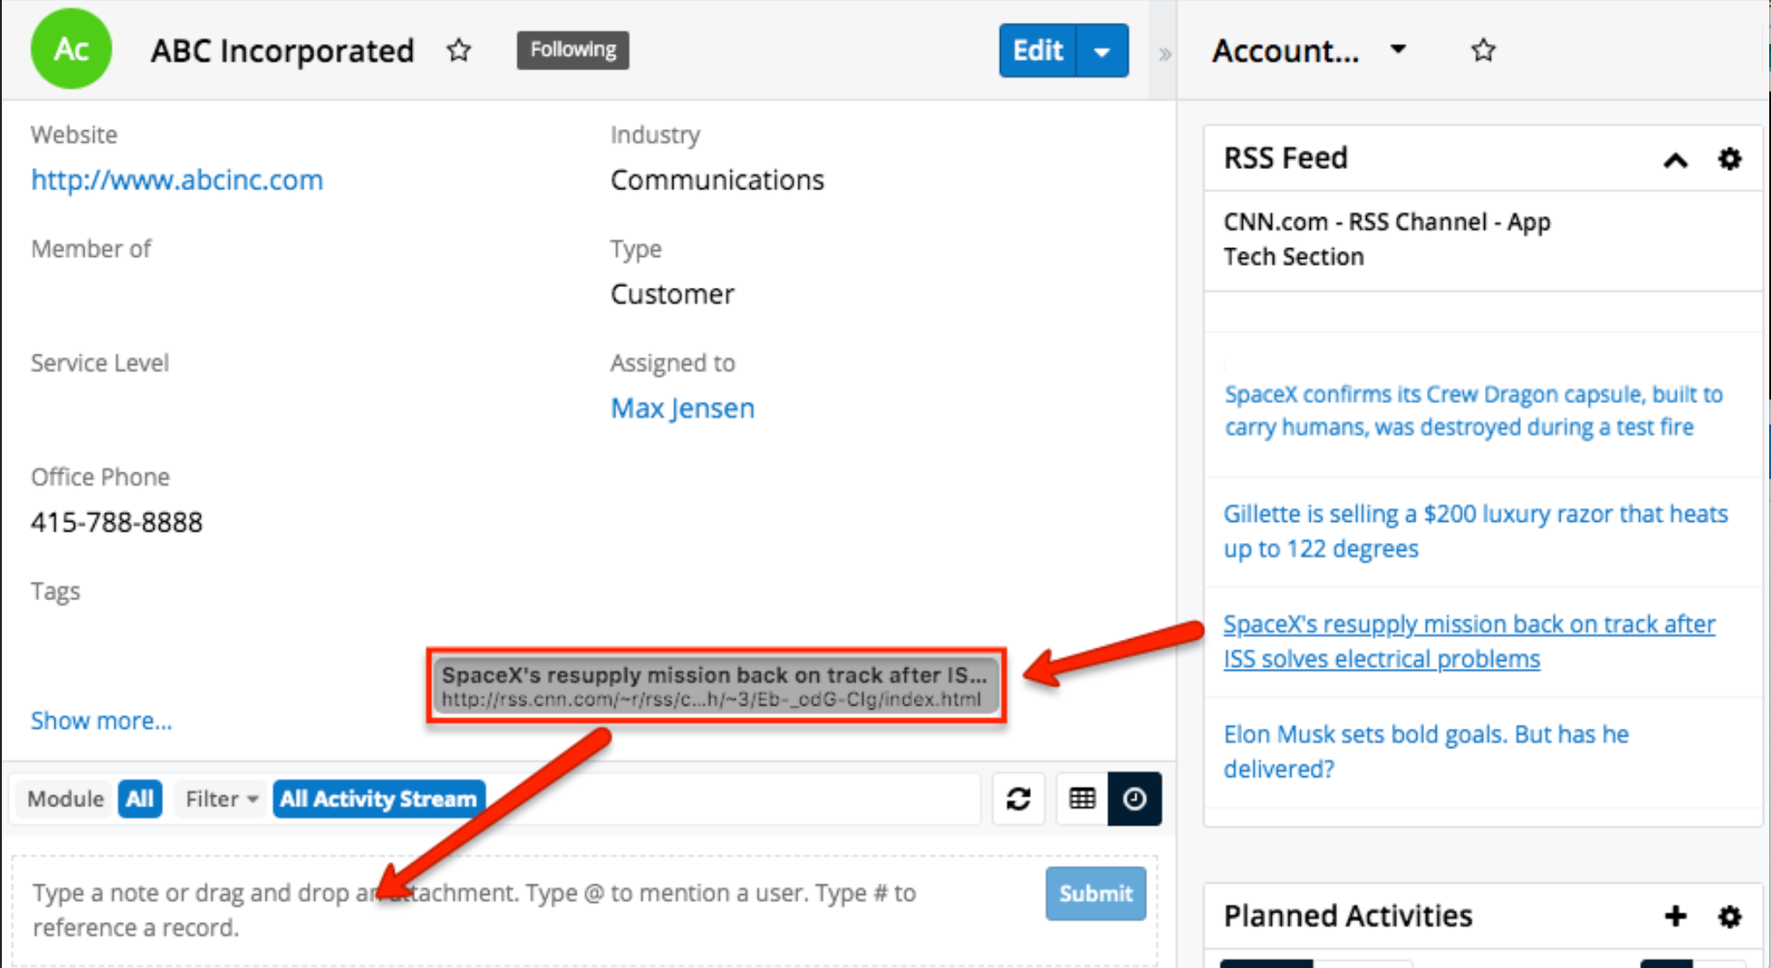
Task: Add a new planned activity
Action: click(1675, 916)
